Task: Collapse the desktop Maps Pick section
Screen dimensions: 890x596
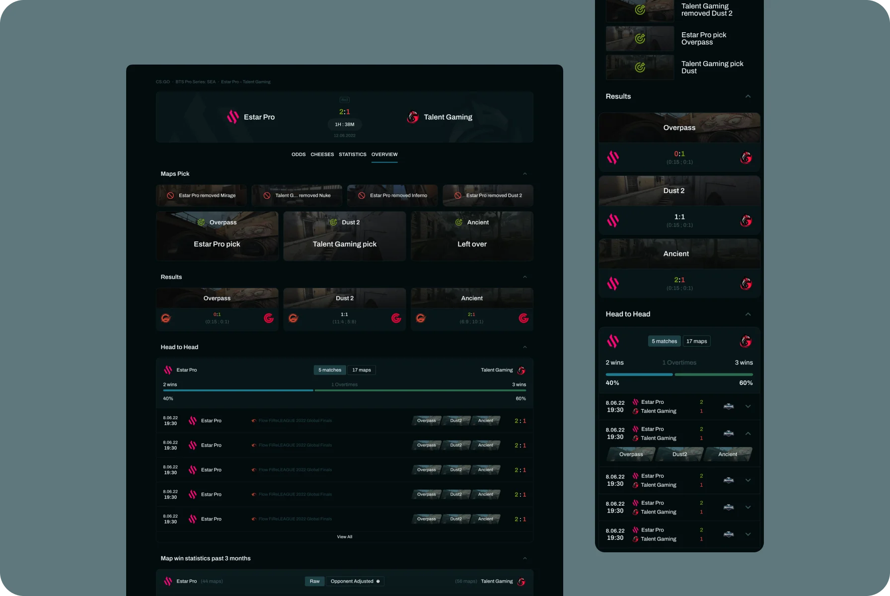Action: coord(525,174)
